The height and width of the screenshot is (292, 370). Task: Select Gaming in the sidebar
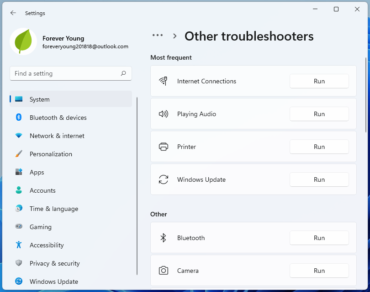[x=70, y=226]
